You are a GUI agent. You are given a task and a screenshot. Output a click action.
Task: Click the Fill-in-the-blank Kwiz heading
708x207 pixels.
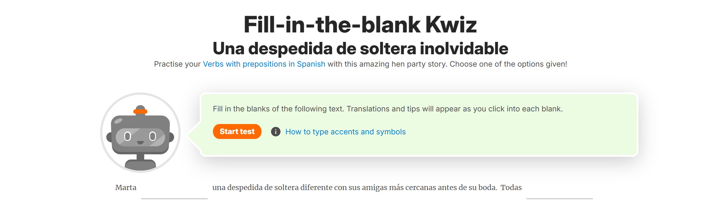360,25
